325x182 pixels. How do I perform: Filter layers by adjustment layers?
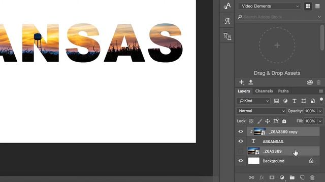click(285, 101)
